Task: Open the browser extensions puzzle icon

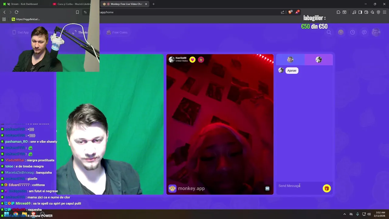Action: (338, 12)
